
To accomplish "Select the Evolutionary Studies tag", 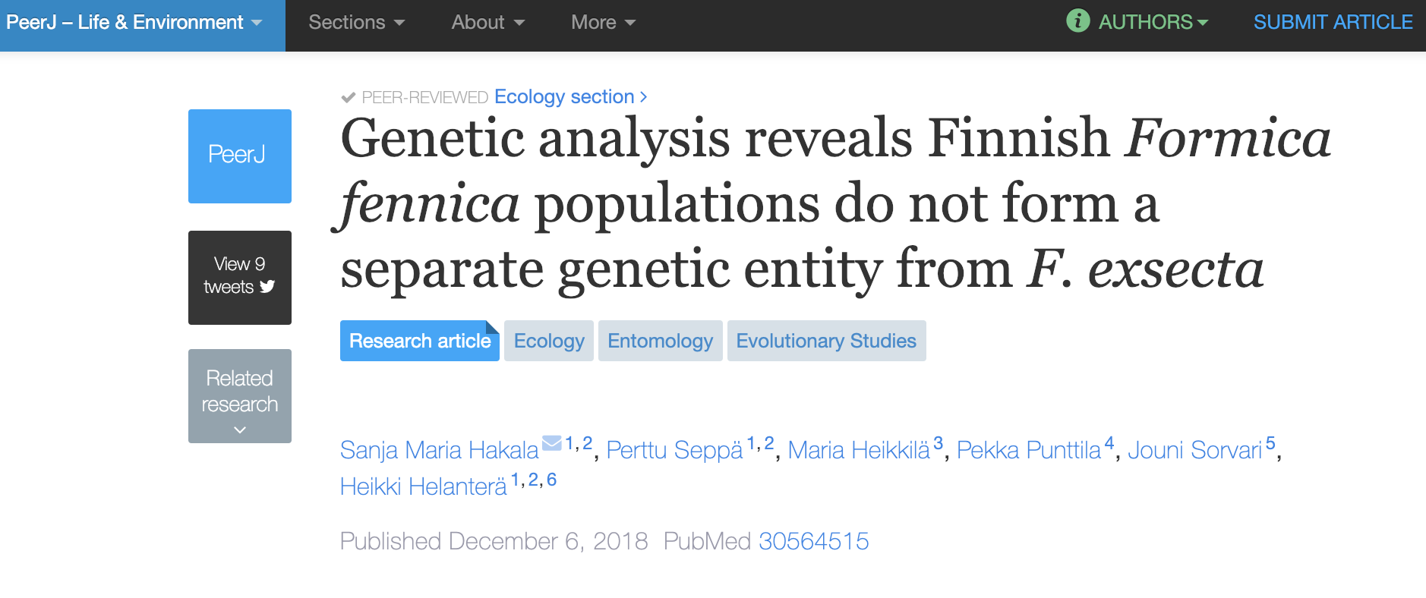I will (826, 341).
